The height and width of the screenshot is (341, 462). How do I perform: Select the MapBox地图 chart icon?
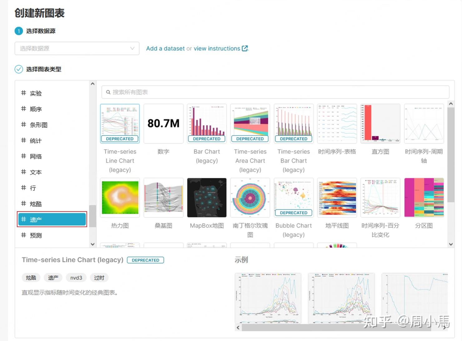207,197
